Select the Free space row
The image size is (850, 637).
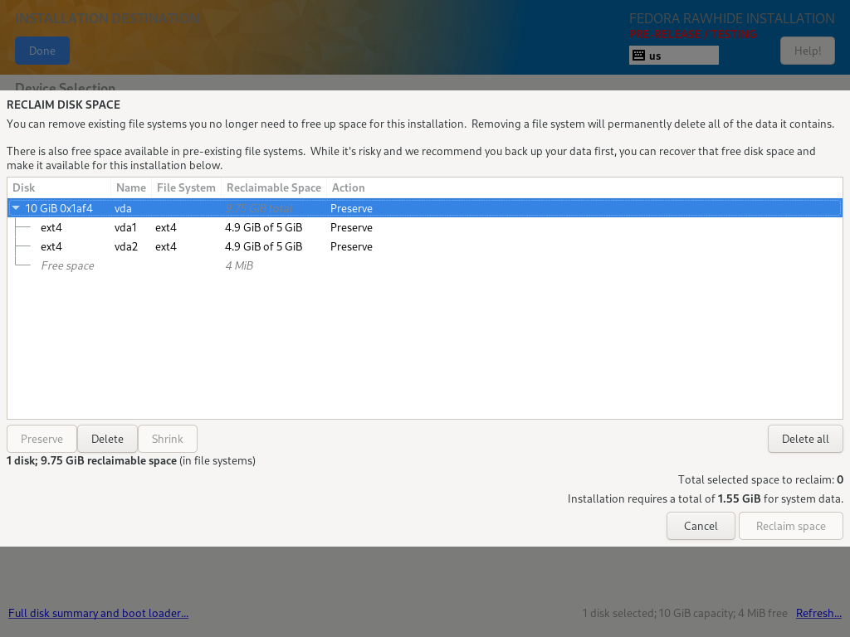point(425,265)
